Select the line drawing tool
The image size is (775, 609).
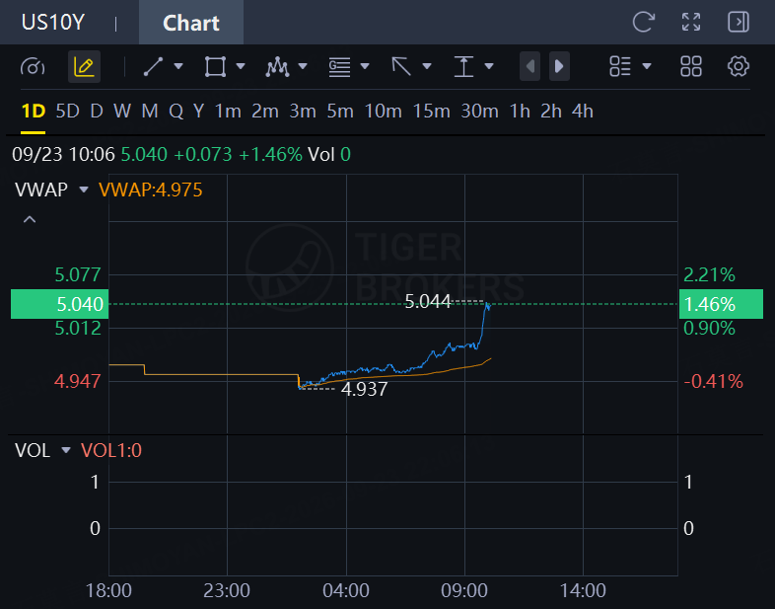(x=153, y=66)
